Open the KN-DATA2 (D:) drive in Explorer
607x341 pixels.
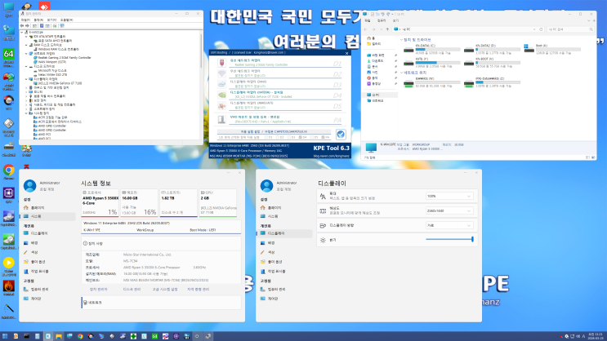tap(492, 49)
